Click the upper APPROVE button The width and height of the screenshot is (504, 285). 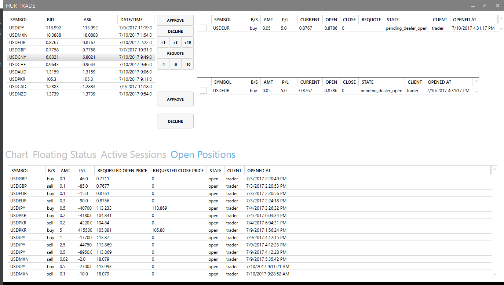tap(175, 21)
